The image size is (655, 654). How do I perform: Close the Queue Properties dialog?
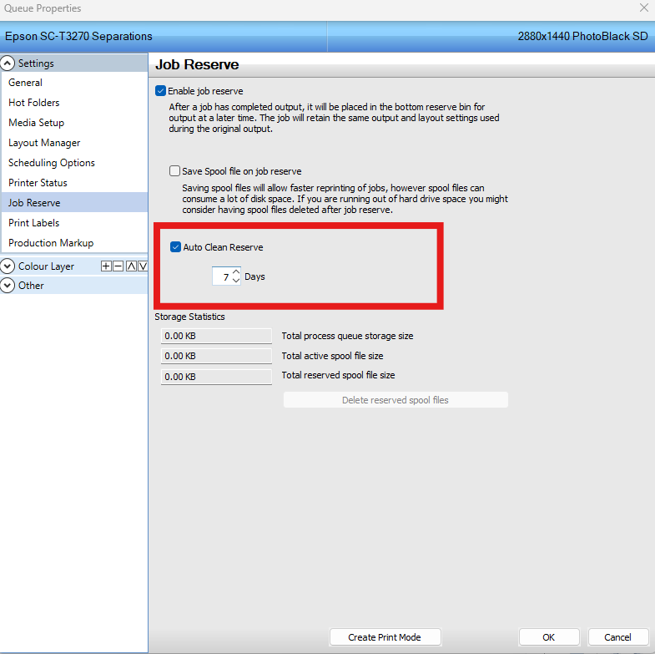click(x=643, y=8)
